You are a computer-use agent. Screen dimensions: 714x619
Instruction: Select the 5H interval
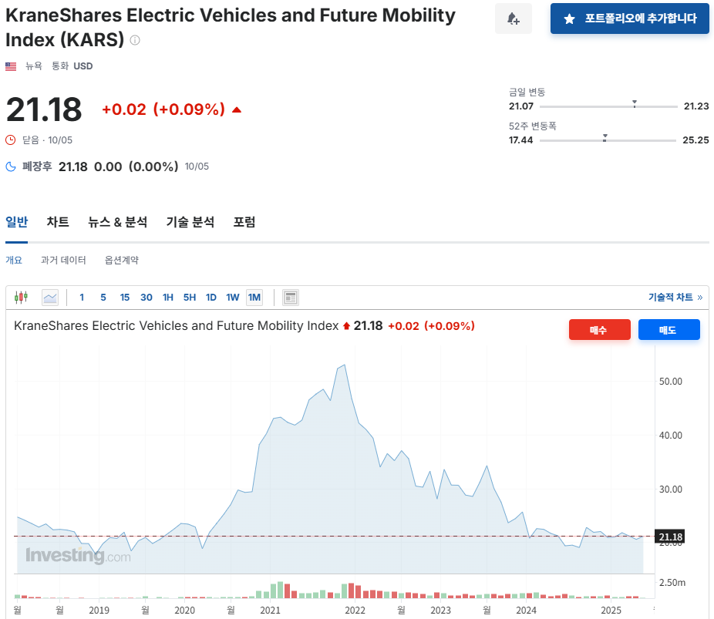coord(189,297)
